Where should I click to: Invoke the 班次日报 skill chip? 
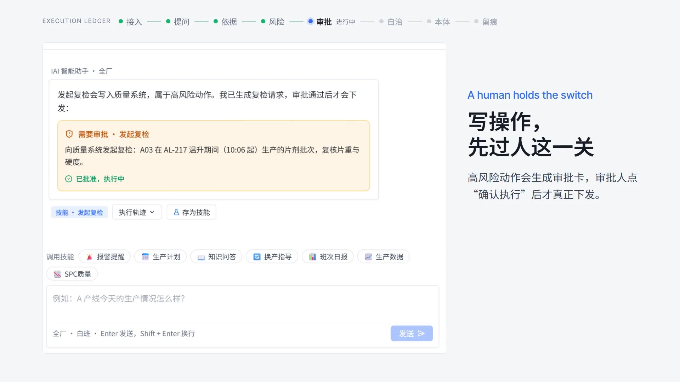click(x=328, y=257)
